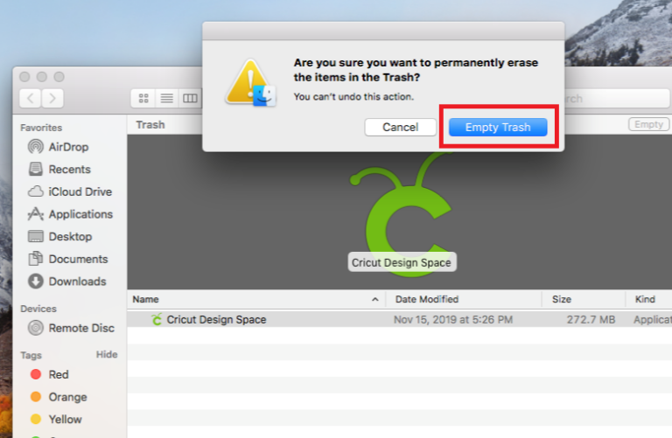Click the AirDrop sidebar icon
The height and width of the screenshot is (438, 672).
(x=36, y=147)
